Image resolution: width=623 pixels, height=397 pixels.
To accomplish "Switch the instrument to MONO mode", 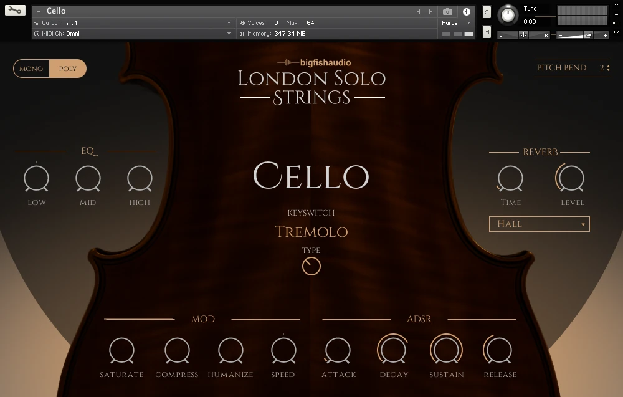I will 31,69.
